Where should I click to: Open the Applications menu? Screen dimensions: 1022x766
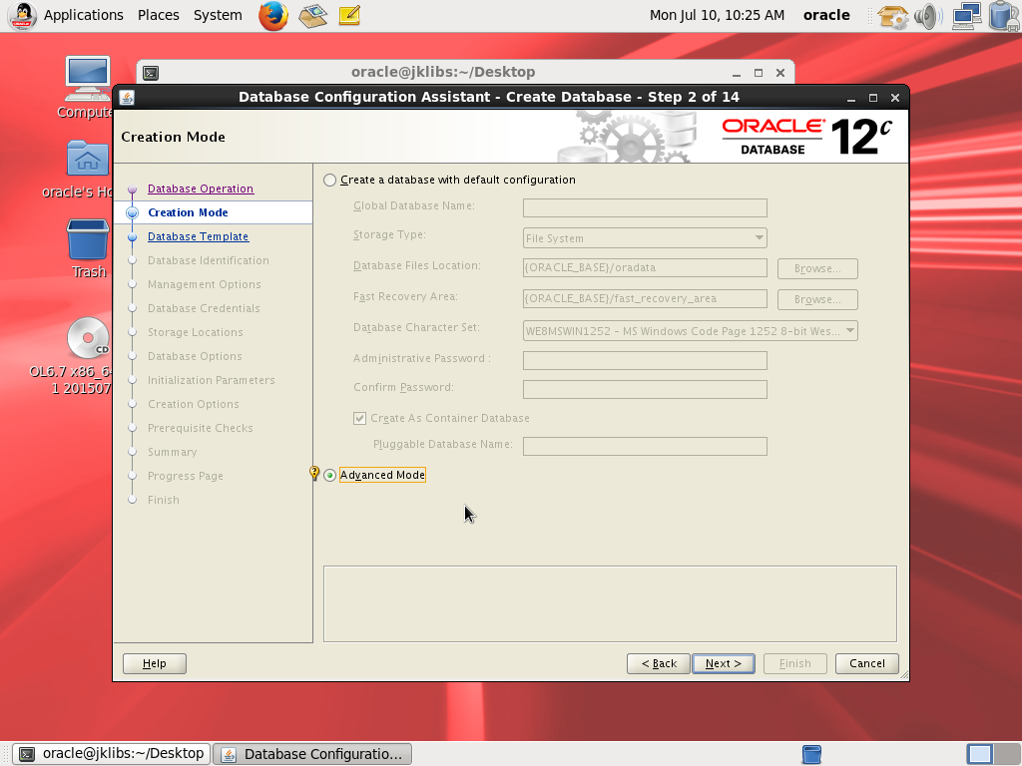coord(83,15)
